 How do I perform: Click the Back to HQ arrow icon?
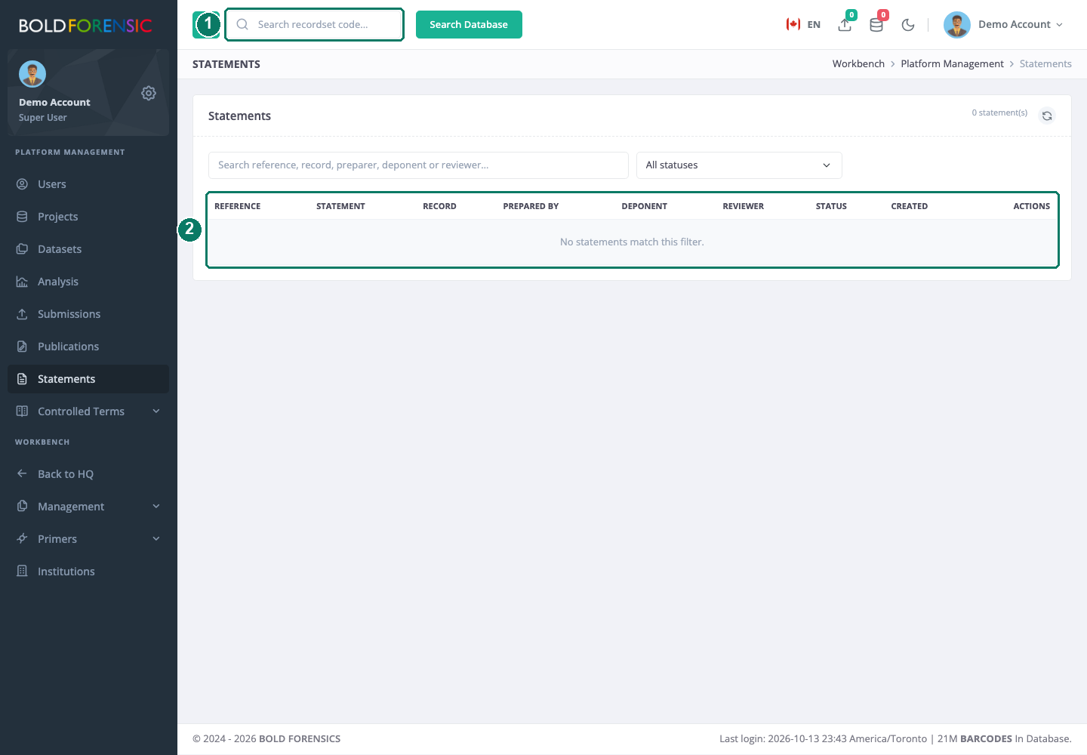tap(23, 474)
